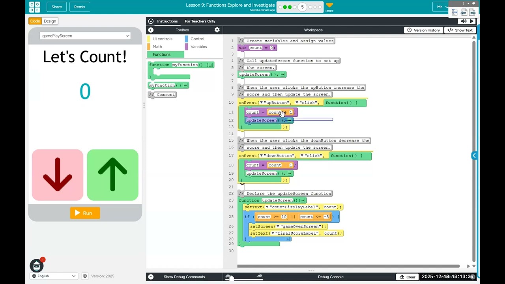Click the floating panel's back arrow page icon
505x284 pixels.
tap(464, 12)
